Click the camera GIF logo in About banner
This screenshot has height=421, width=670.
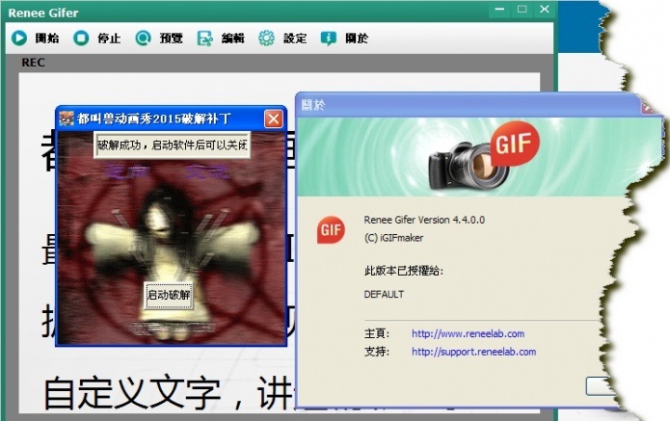pyautogui.click(x=484, y=156)
